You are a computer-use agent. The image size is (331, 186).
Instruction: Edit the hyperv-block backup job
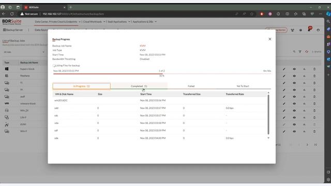284,69
